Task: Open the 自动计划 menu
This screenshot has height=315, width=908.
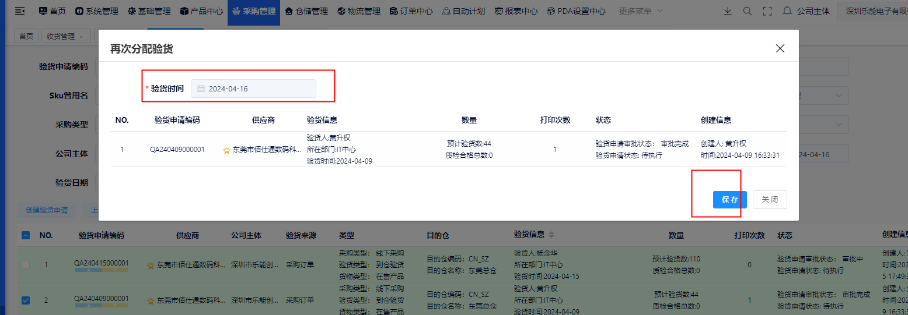Action: pyautogui.click(x=463, y=11)
